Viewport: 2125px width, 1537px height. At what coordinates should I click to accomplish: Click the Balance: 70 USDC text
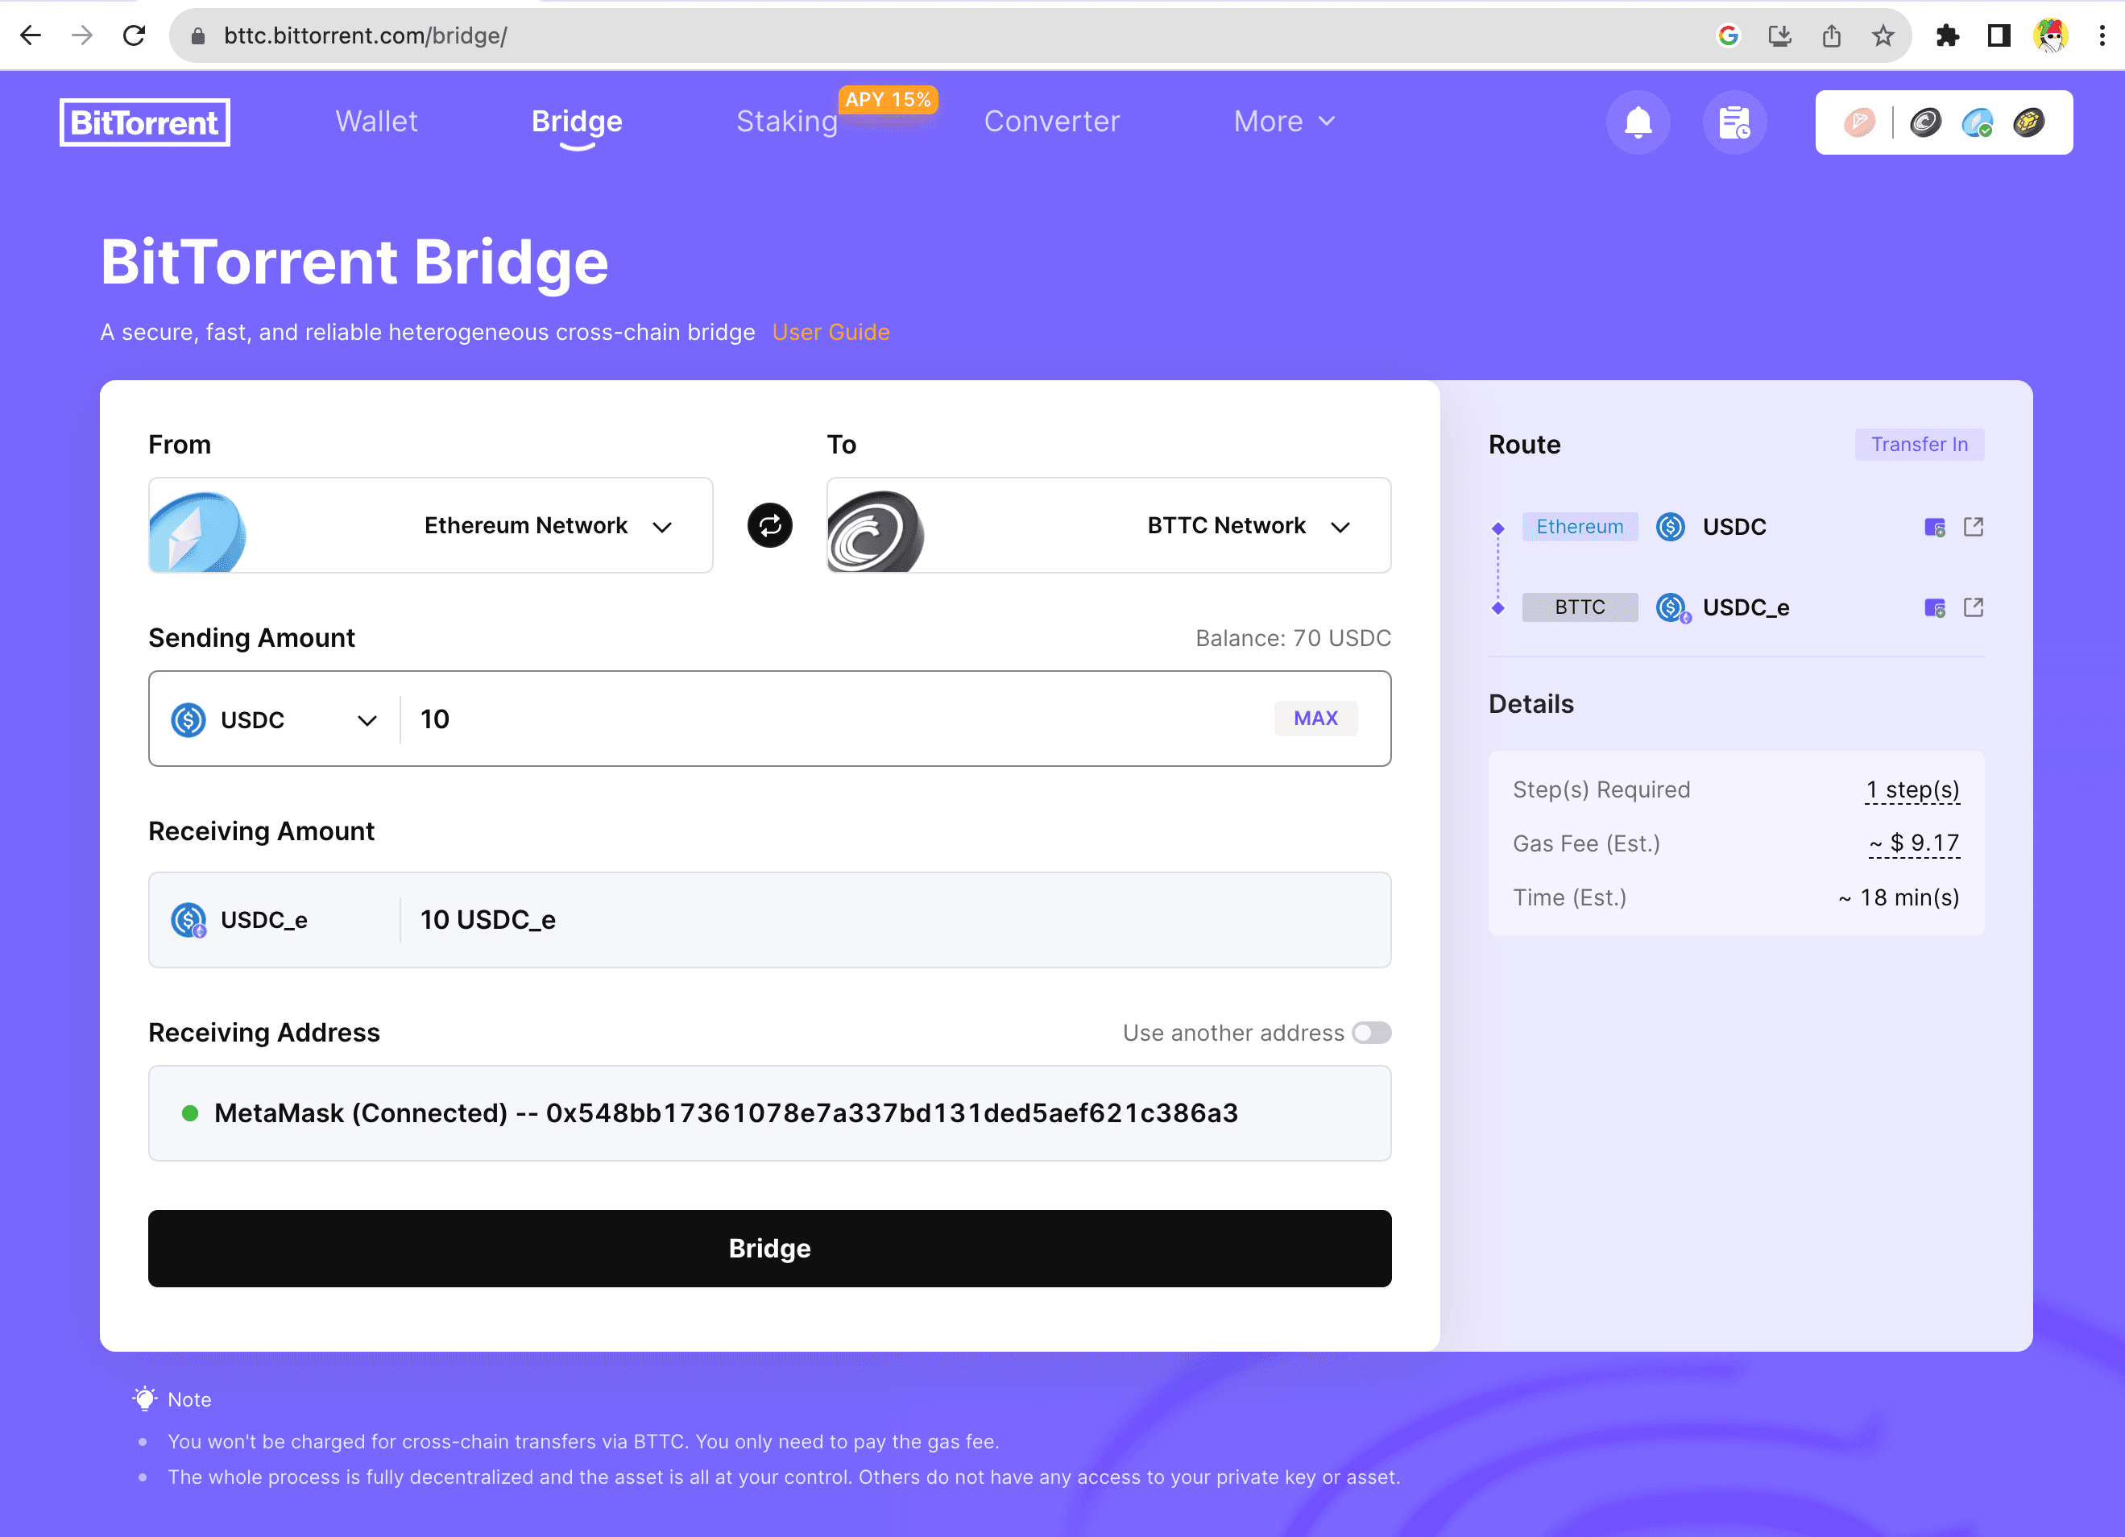tap(1293, 638)
